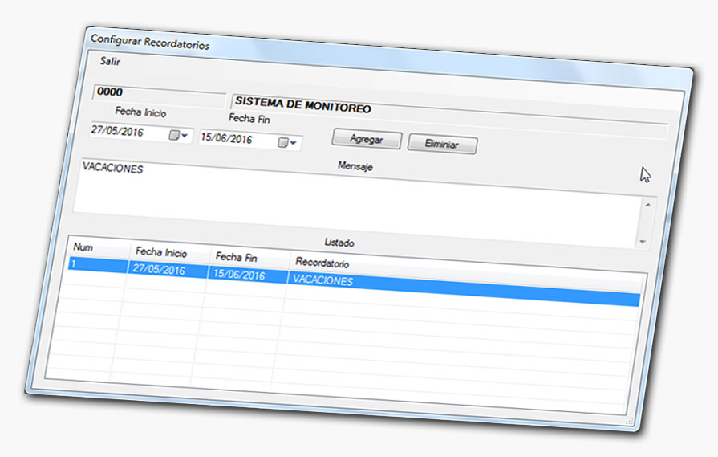Click the Mensaje scrollbar down arrow
Image resolution: width=718 pixels, height=457 pixels.
coord(643,242)
